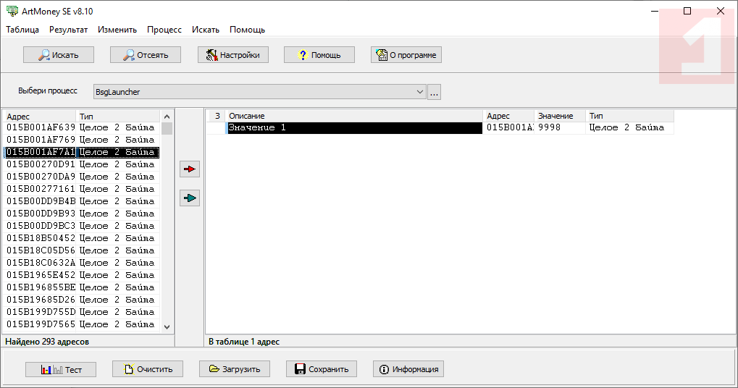The height and width of the screenshot is (388, 738).
Task: Open the Процесс menu
Action: pyautogui.click(x=164, y=30)
